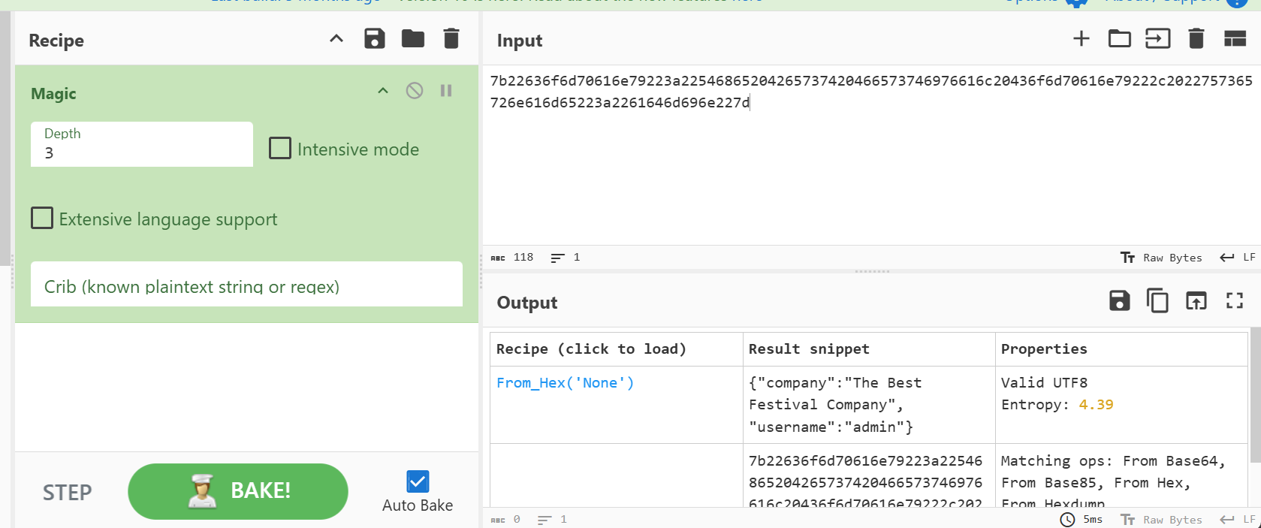Load a saved recipe folder icon
1261x528 pixels.
(x=412, y=39)
